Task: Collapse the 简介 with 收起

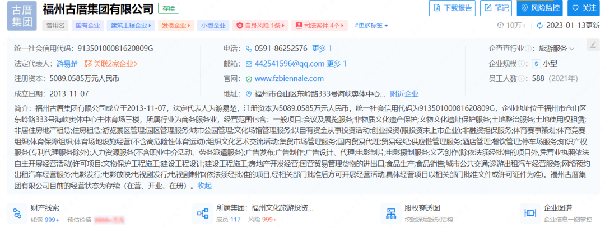Action: (204, 186)
